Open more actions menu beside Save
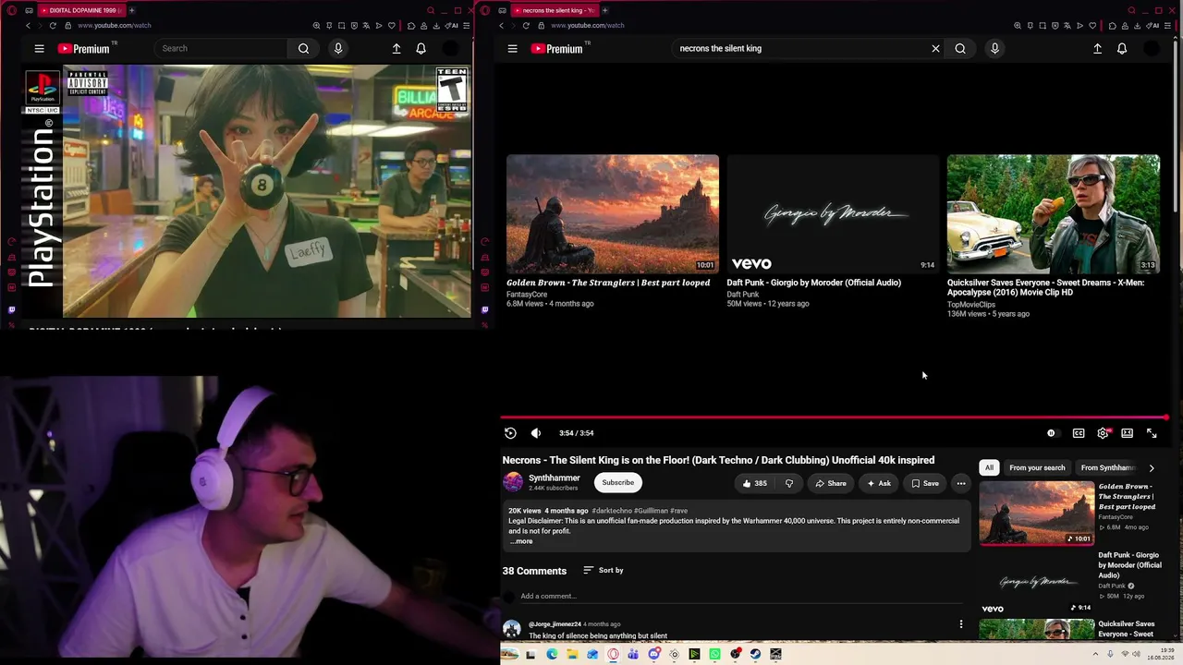This screenshot has height=665, width=1183. click(x=961, y=483)
